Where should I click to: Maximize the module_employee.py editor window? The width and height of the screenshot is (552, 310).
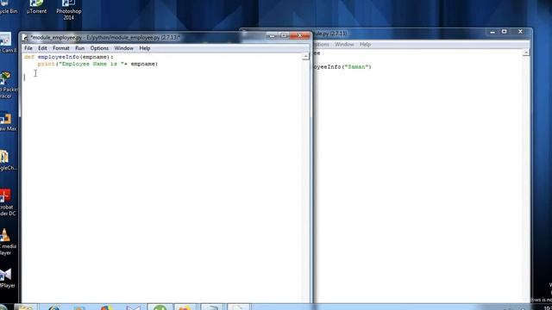click(x=284, y=35)
